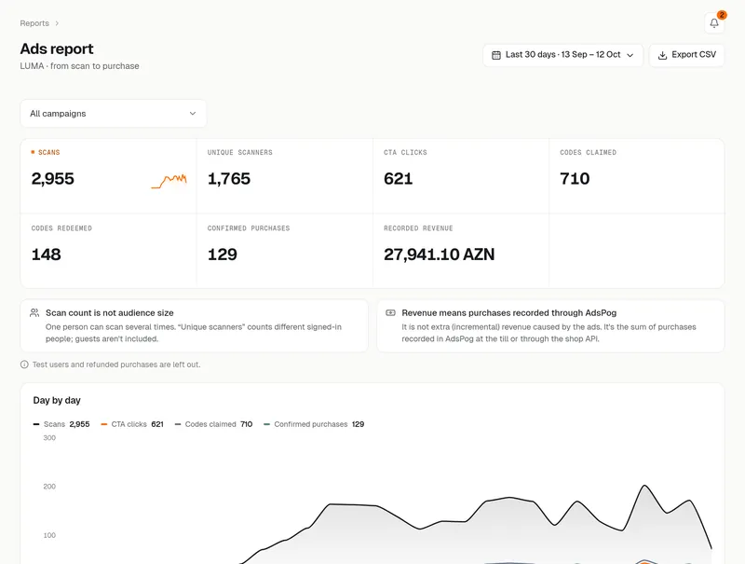
Task: Click the 2,955 scans value in the Scans card
Action: click(x=53, y=179)
